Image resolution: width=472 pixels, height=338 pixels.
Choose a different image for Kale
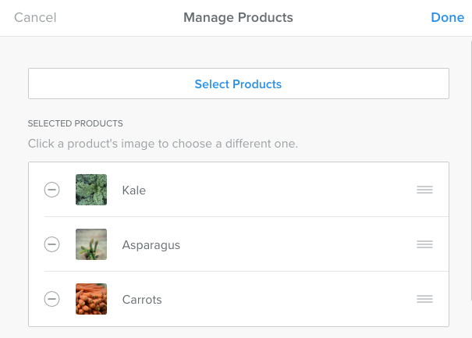pos(91,190)
